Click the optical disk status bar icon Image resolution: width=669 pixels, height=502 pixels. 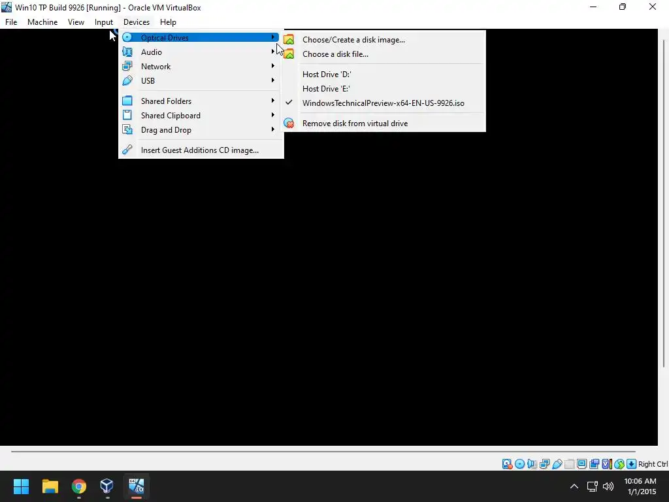[519, 464]
